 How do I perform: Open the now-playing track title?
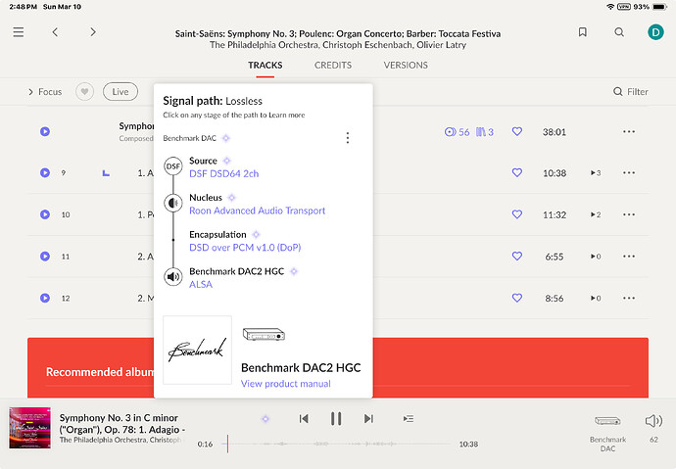tap(122, 423)
